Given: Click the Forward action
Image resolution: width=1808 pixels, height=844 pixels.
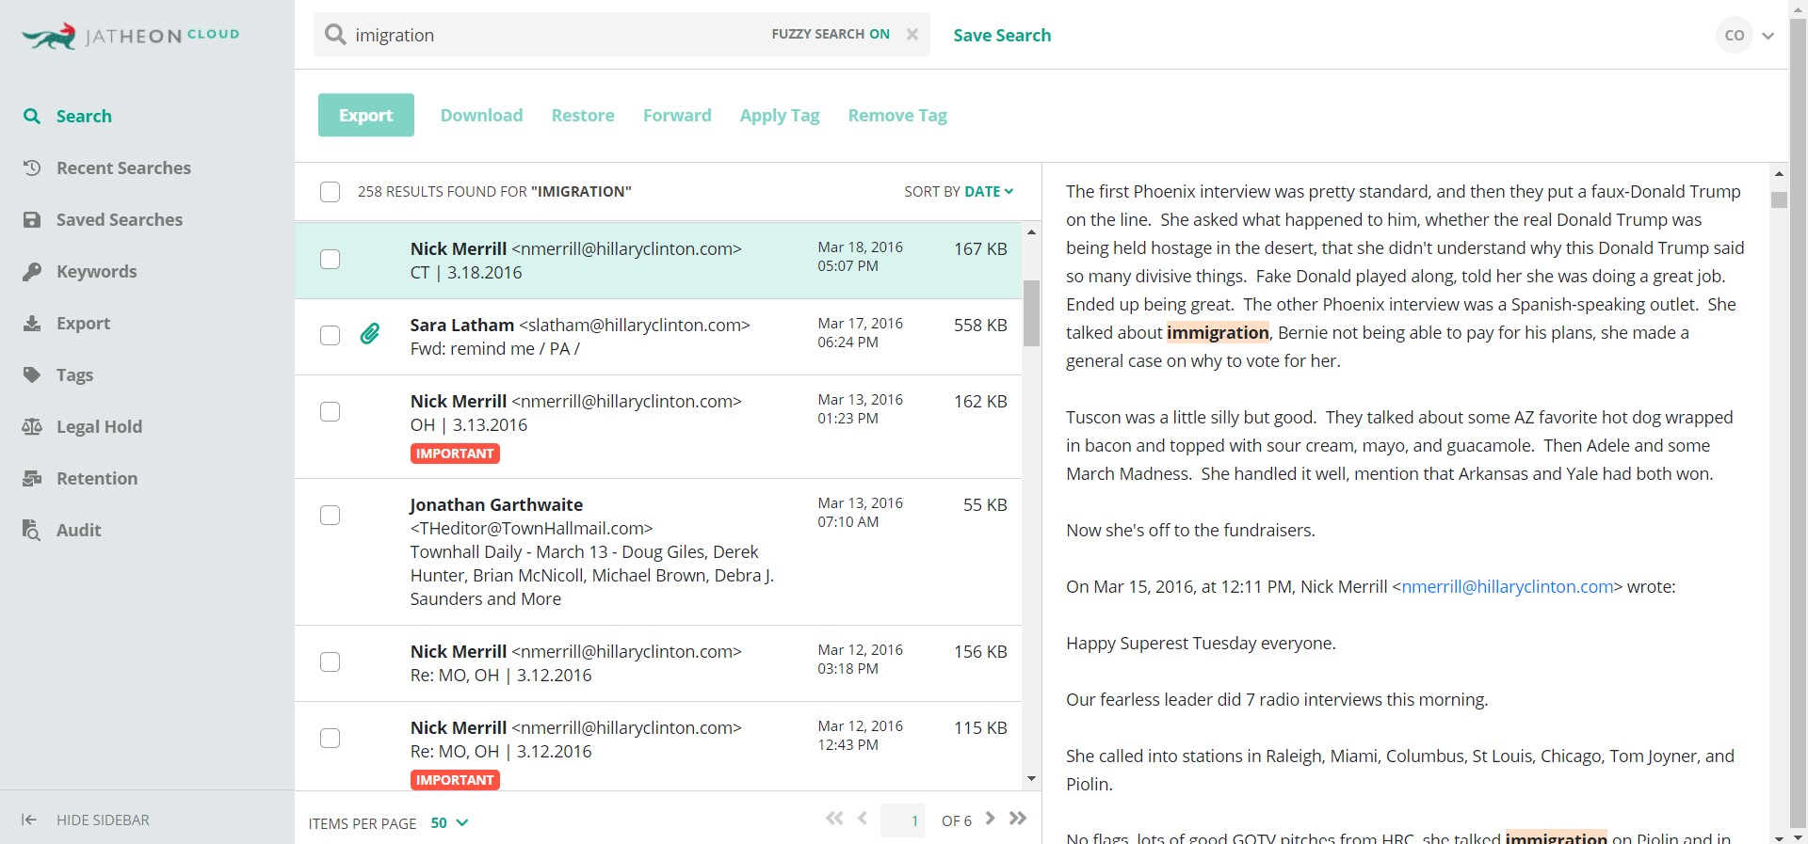Looking at the screenshot, I should click(677, 115).
